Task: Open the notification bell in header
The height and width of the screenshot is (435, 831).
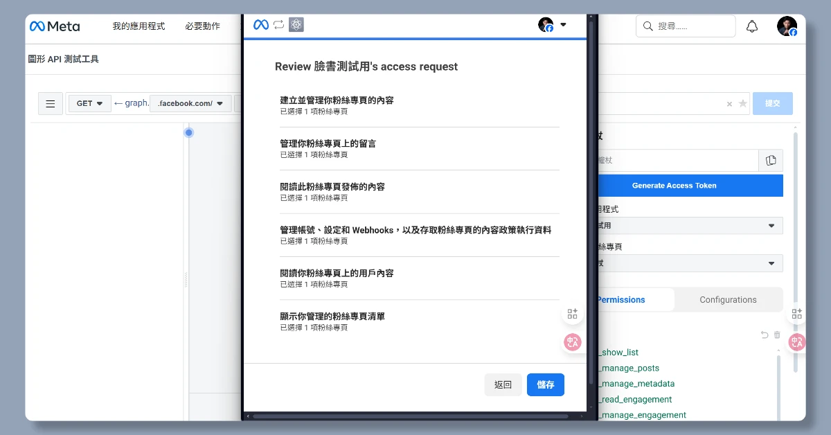Action: point(752,26)
